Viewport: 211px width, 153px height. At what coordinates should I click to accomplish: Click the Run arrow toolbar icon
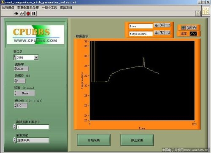16,13
